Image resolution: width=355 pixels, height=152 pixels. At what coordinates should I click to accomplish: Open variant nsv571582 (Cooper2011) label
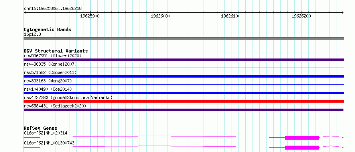click(50, 72)
